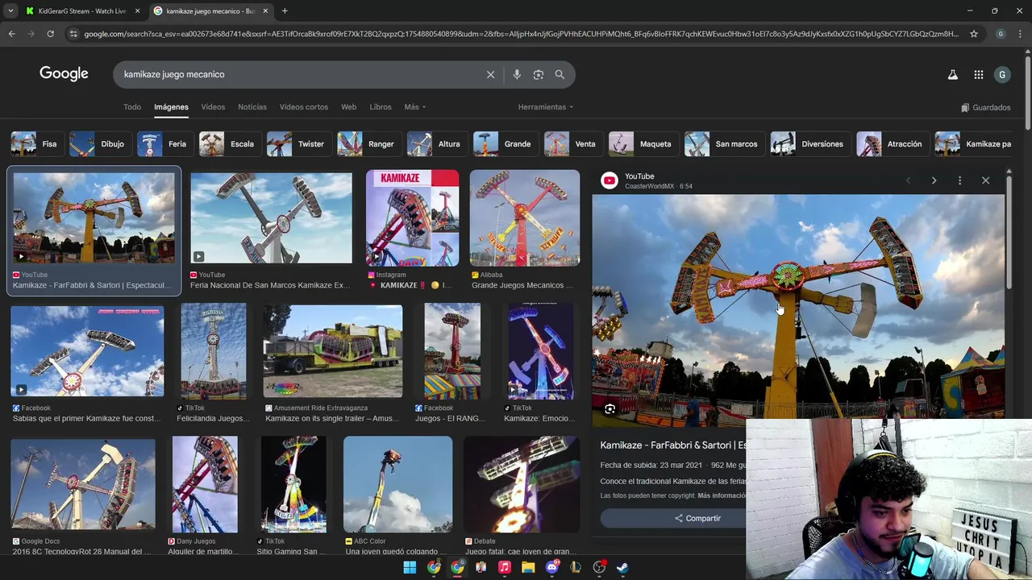Viewport: 1032px width, 580px height.
Task: Show next image in preview panel
Action: [x=934, y=180]
